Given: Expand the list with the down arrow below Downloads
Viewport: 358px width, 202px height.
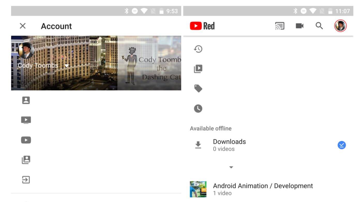Looking at the screenshot, I should (x=231, y=167).
